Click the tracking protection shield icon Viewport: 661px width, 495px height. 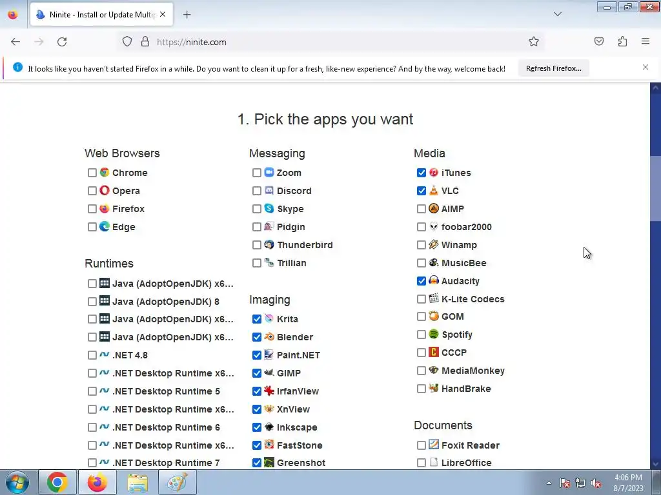point(127,42)
